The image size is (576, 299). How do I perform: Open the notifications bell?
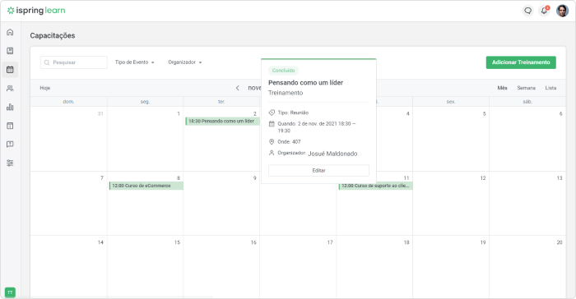click(545, 11)
